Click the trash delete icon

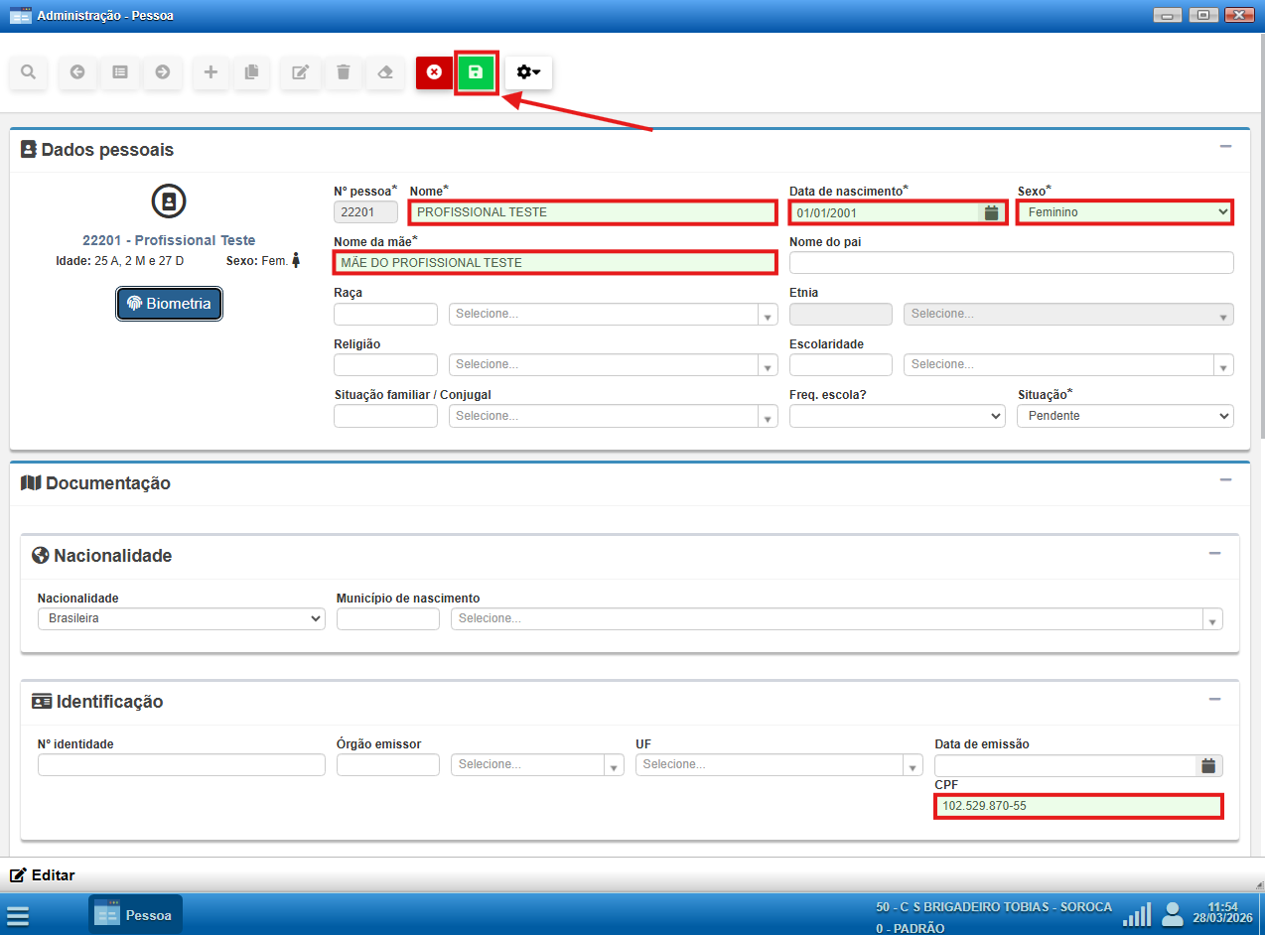344,72
